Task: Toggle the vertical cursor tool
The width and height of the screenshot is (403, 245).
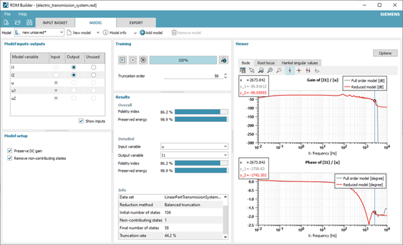Action: tap(290, 70)
